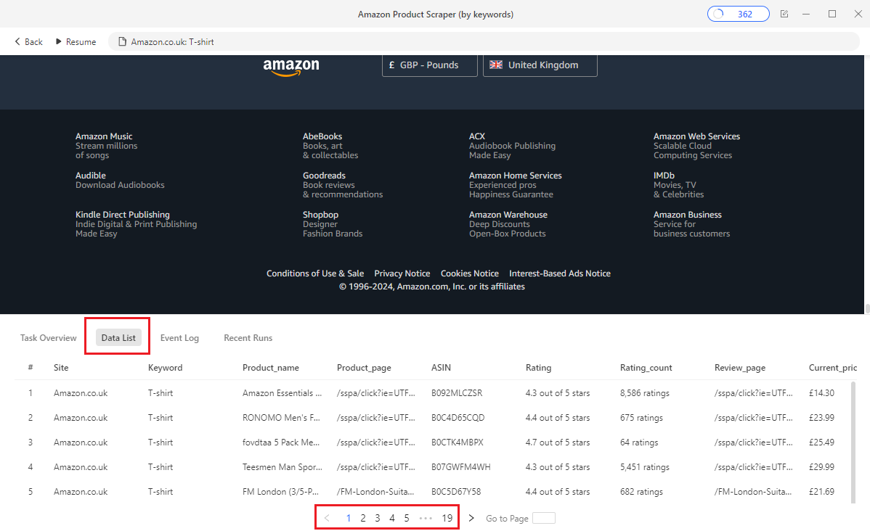Open the United Kingdom country selector

tap(540, 65)
